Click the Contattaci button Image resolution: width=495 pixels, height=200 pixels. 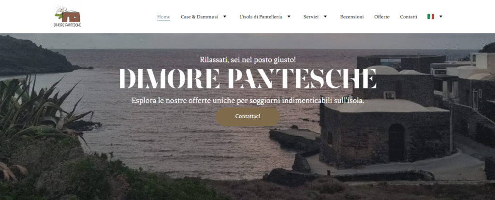248,116
